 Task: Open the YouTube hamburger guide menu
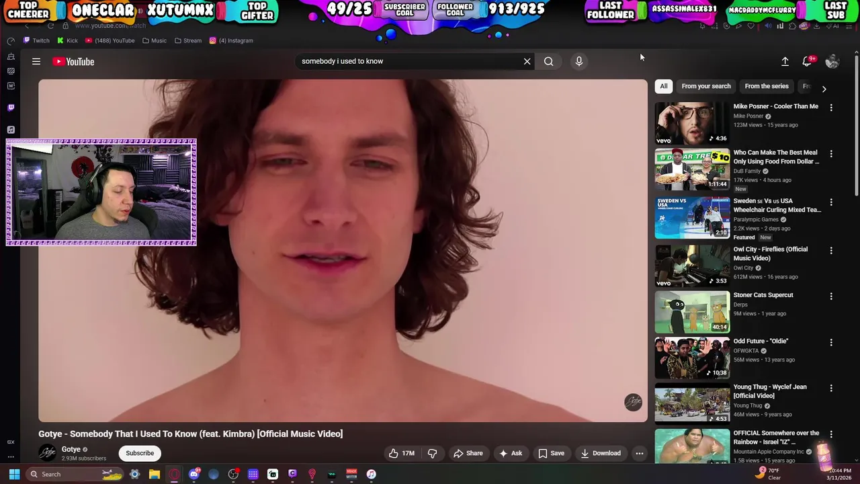click(x=36, y=62)
